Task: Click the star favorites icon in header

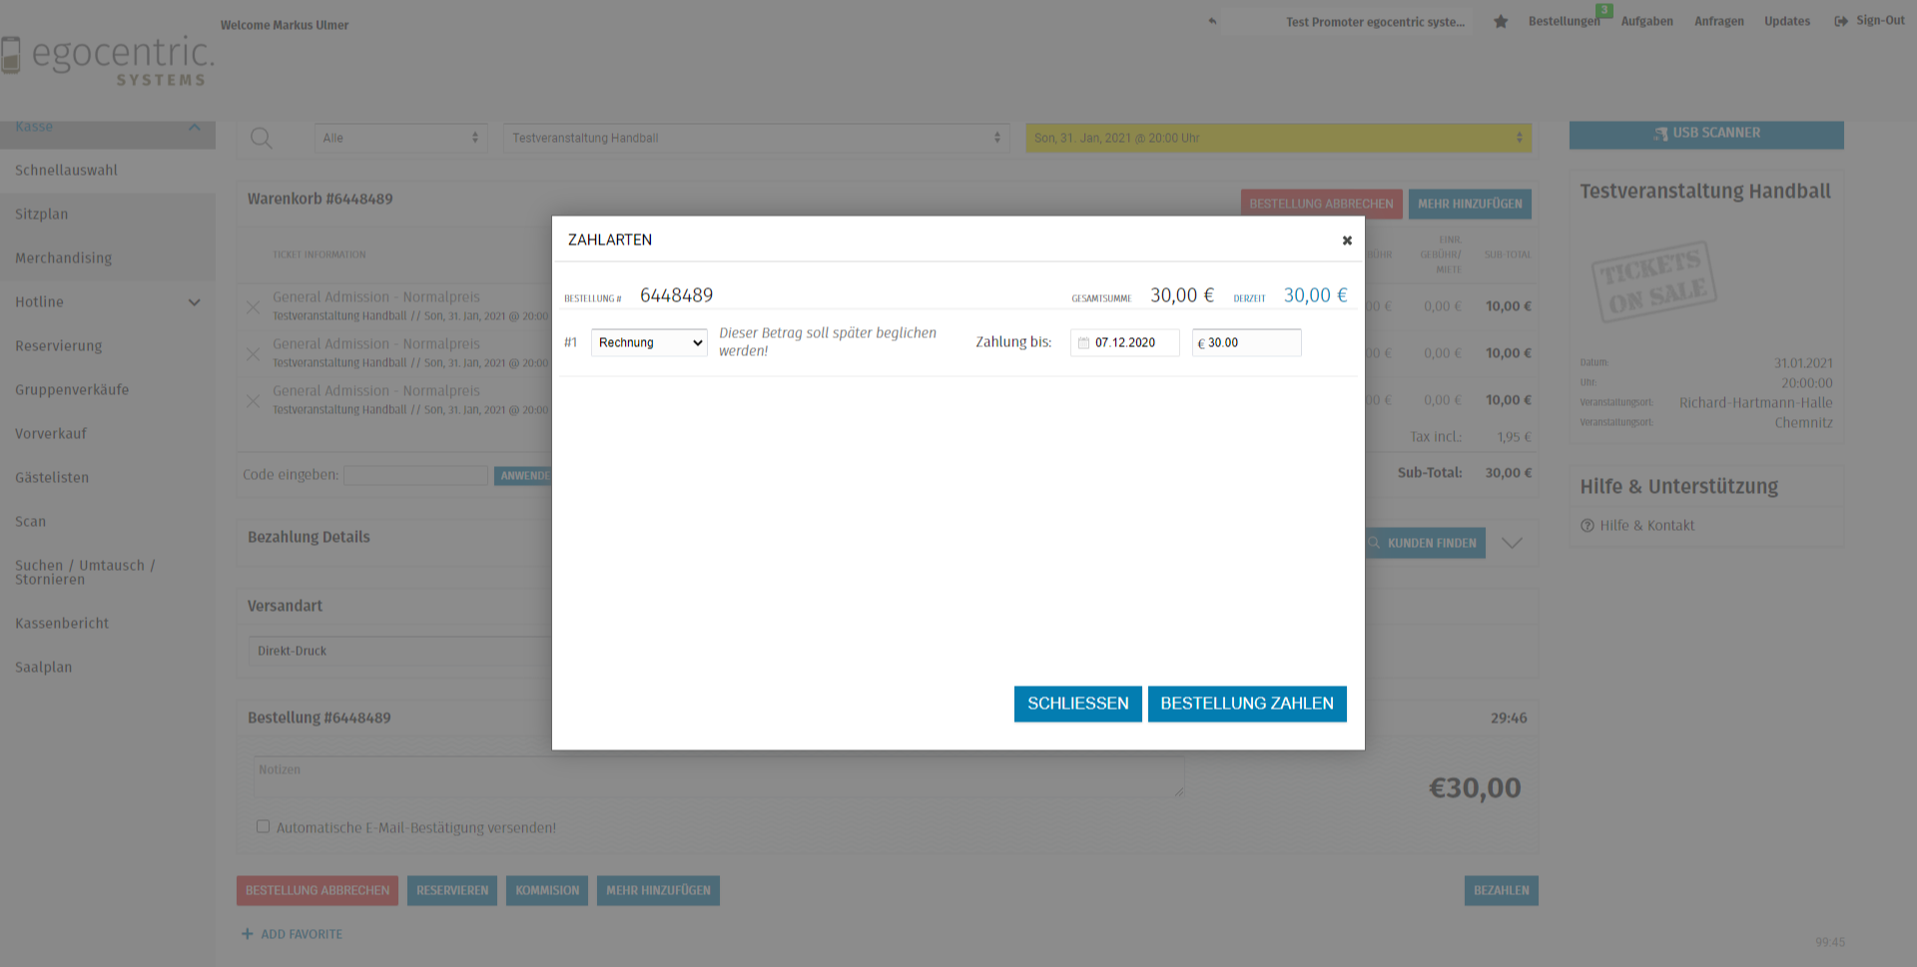Action: tap(1500, 22)
